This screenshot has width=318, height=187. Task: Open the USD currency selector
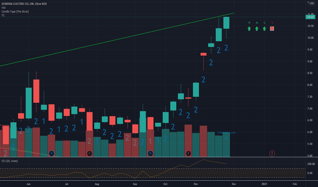312,3
